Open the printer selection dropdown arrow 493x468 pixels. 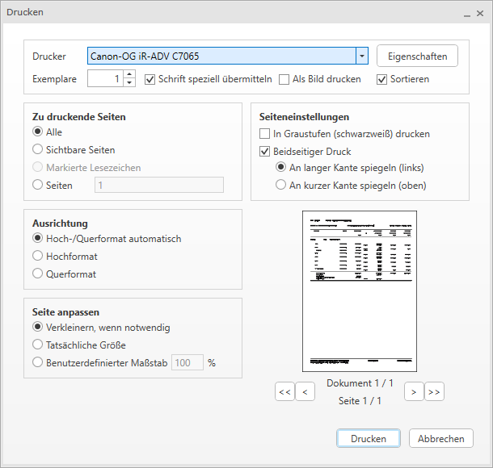click(362, 56)
